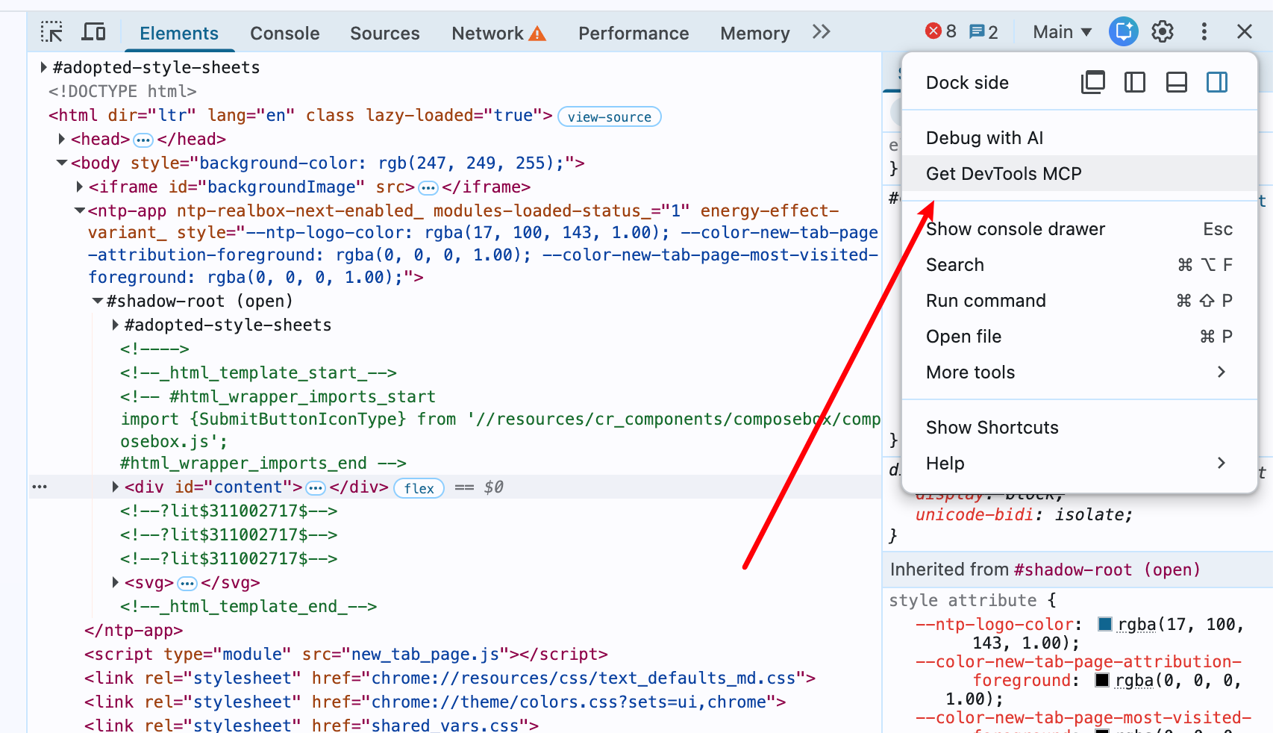
Task: Click ellipsis inside div content element
Action: 316,487
